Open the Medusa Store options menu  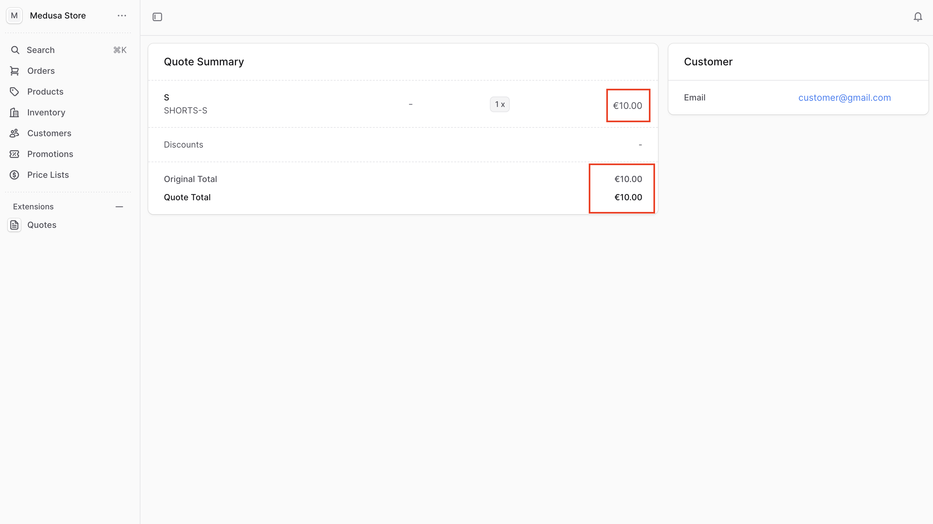click(122, 16)
